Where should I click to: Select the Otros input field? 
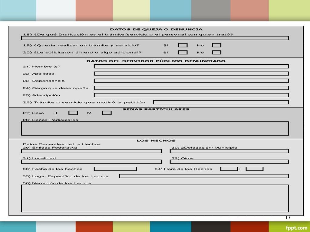pos(229,162)
